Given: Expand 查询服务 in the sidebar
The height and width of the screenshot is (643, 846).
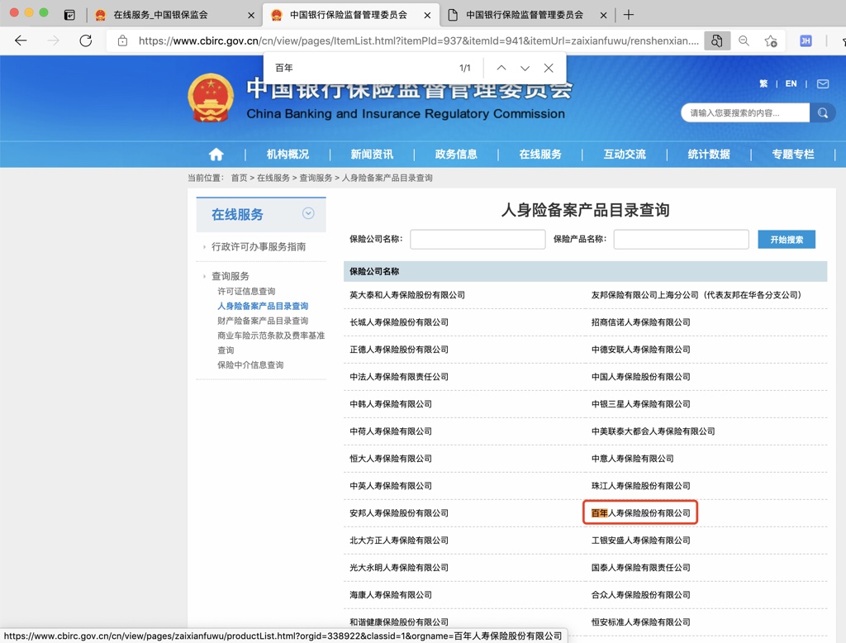Looking at the screenshot, I should pyautogui.click(x=231, y=276).
